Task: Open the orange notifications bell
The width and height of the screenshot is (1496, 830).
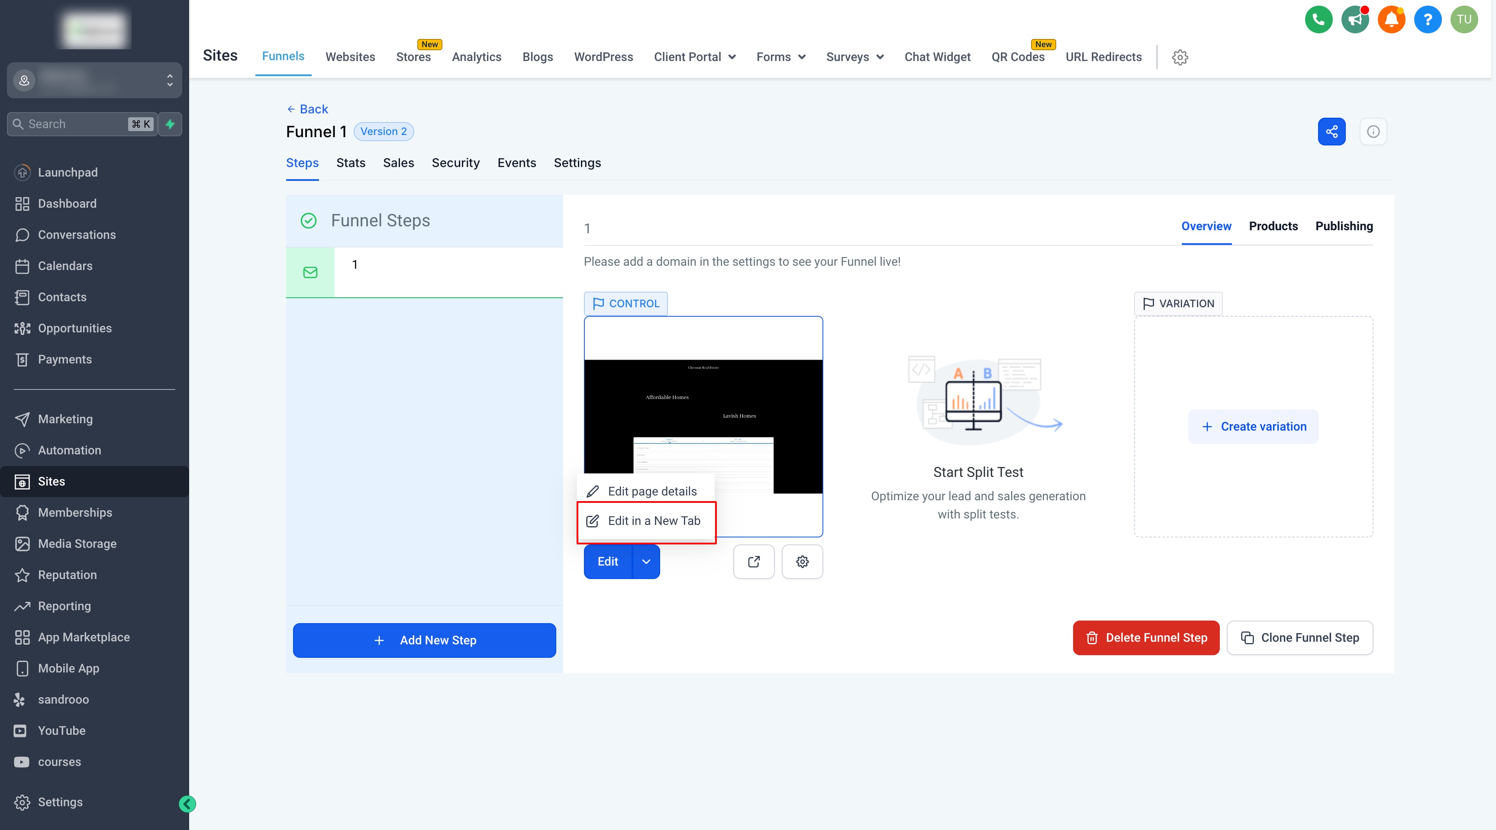Action: tap(1392, 20)
